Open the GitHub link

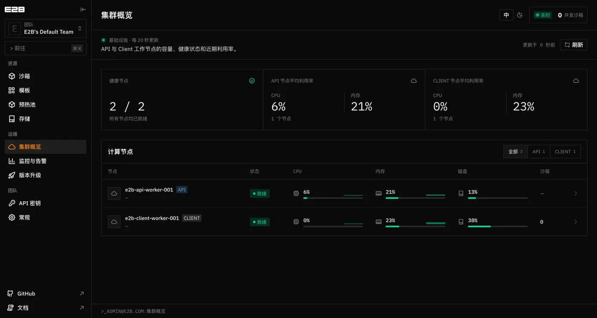(x=46, y=294)
